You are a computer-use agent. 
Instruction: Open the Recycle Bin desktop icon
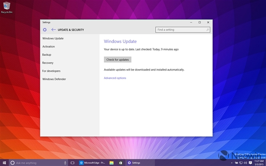(x=7, y=7)
